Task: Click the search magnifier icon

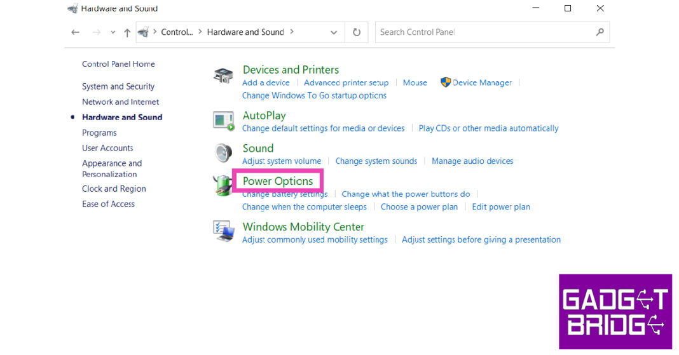Action: pyautogui.click(x=600, y=32)
